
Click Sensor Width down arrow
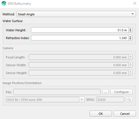130,66
